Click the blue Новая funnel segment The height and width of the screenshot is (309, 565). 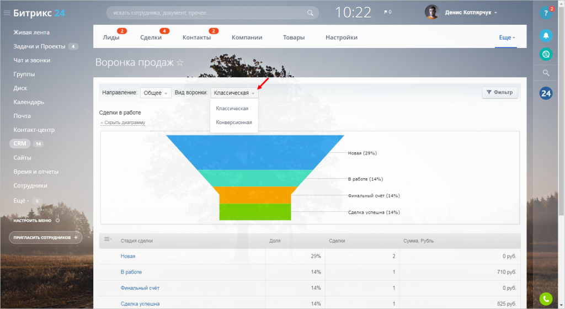click(x=255, y=152)
